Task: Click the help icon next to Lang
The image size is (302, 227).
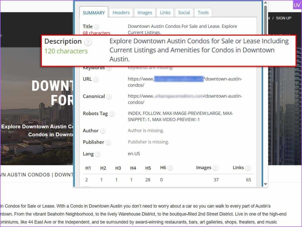Action: pyautogui.click(x=98, y=154)
